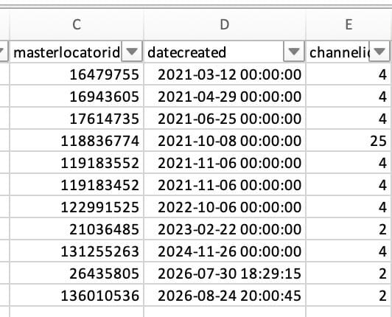392x317 pixels.
Task: Select cell with value 16479755
Action: pyautogui.click(x=77, y=74)
